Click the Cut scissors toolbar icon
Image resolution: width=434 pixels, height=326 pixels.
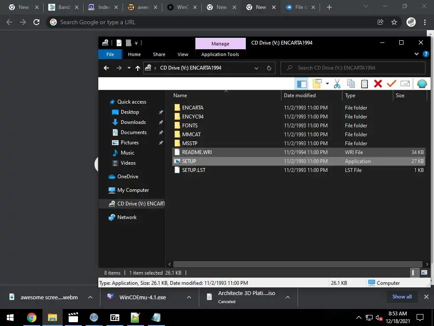click(x=337, y=84)
